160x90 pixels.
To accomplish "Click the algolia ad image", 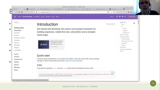I will [43, 44].
